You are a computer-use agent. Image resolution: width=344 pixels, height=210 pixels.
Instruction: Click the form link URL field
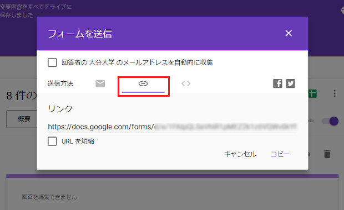pos(173,127)
